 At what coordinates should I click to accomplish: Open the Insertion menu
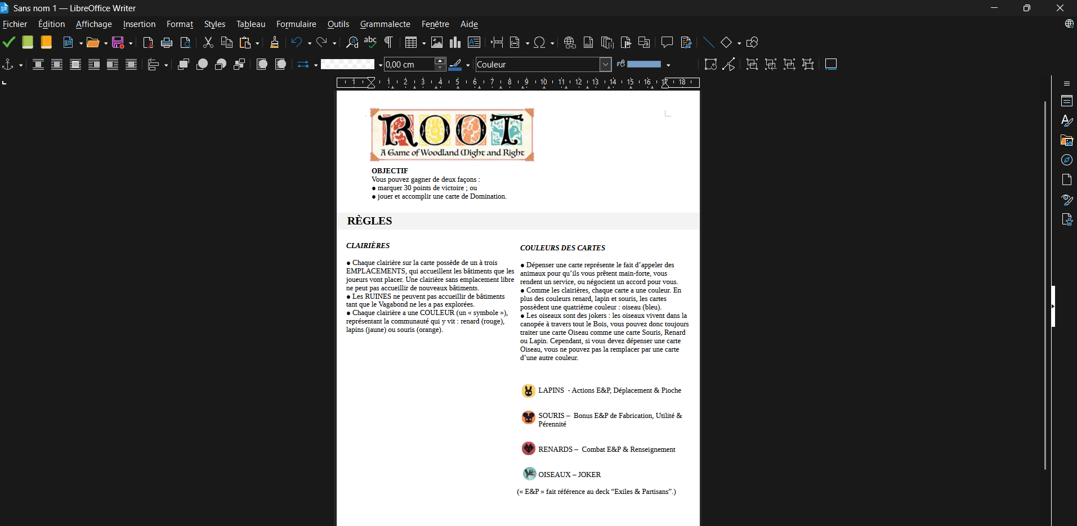click(139, 24)
